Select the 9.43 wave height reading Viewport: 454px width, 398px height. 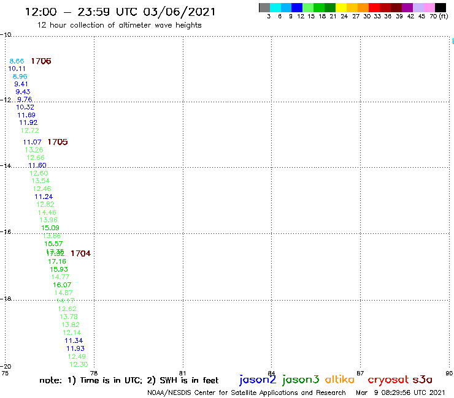click(23, 92)
